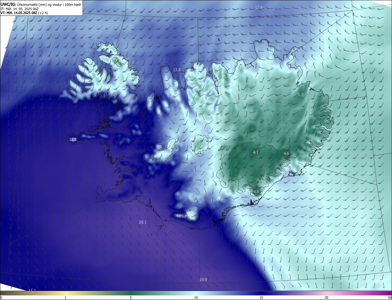This screenshot has height=300, width=392.
Task: Click the 4.8 value label
Action: (256, 192)
